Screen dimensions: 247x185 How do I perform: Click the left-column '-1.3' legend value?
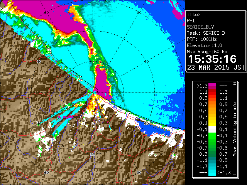(202, 166)
